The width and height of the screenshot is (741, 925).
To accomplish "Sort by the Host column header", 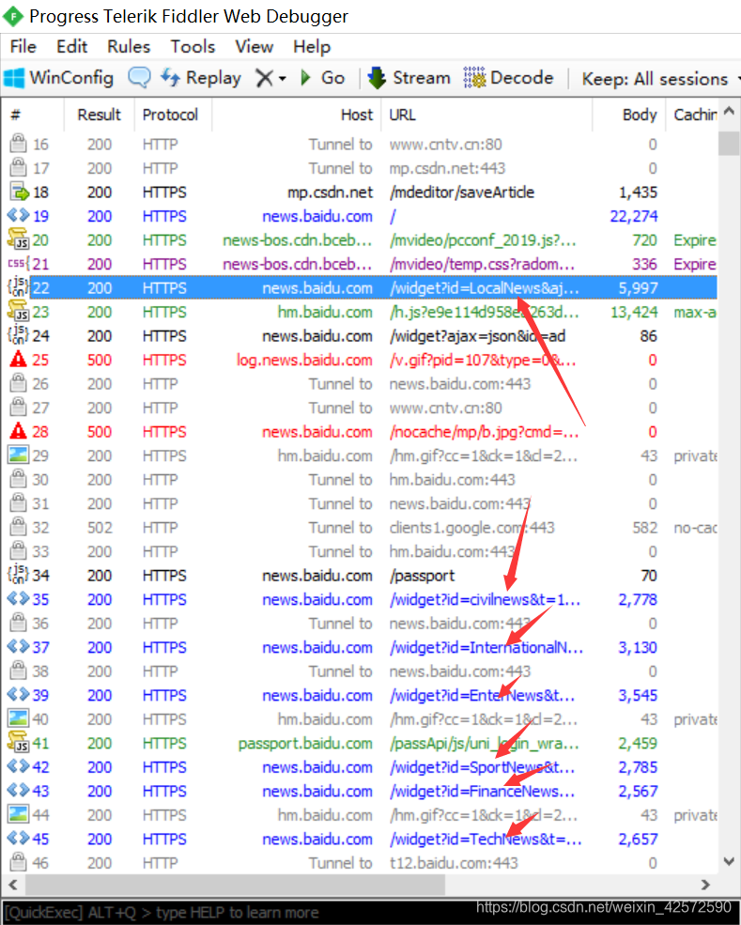I will coord(297,115).
